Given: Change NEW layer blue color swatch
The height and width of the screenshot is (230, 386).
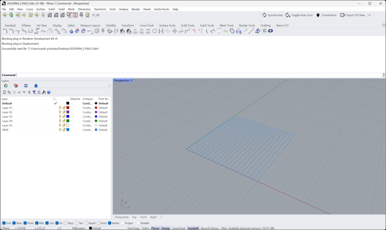Looking at the screenshot, I should [68, 130].
